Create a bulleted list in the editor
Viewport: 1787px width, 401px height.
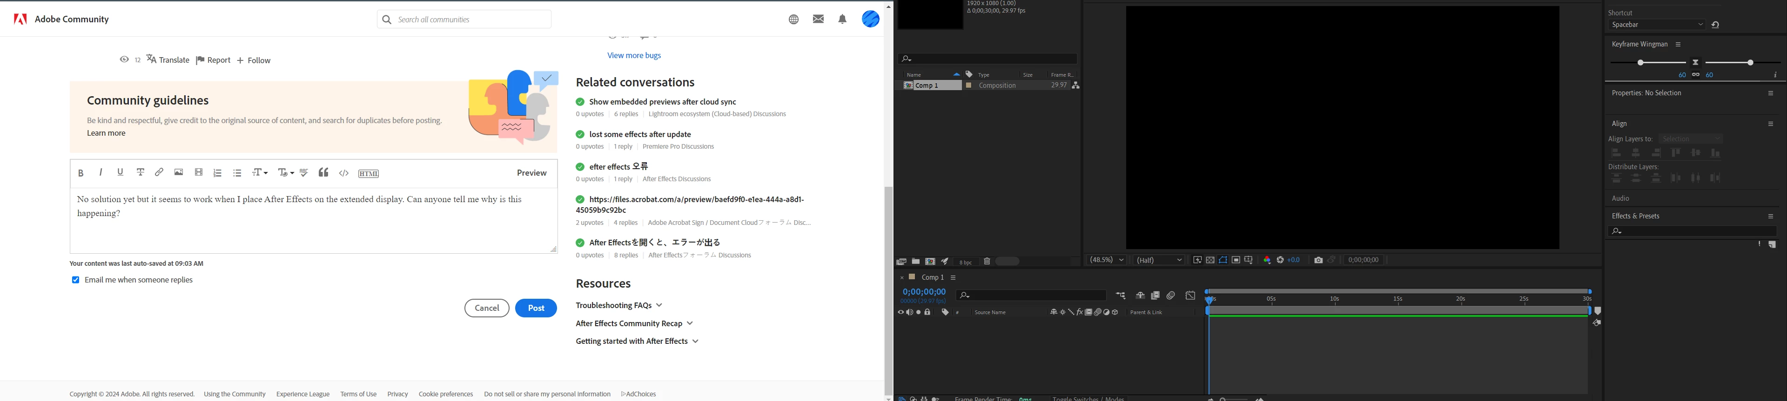pyautogui.click(x=237, y=173)
